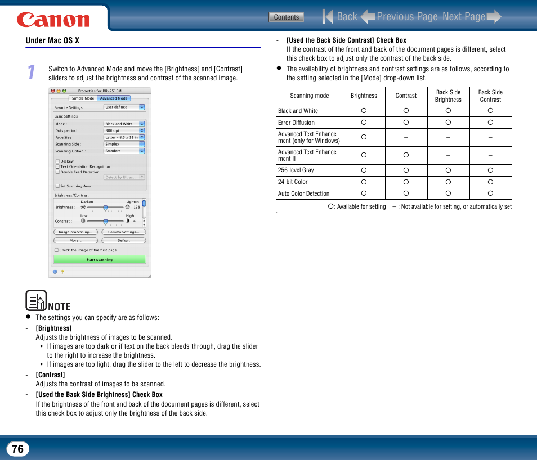
Task: Click the [Brightness] note subheading
Action: [x=54, y=328]
